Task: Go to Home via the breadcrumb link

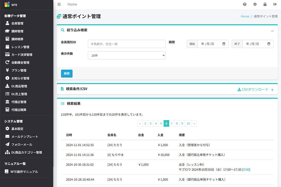Action: pyautogui.click(x=245, y=16)
